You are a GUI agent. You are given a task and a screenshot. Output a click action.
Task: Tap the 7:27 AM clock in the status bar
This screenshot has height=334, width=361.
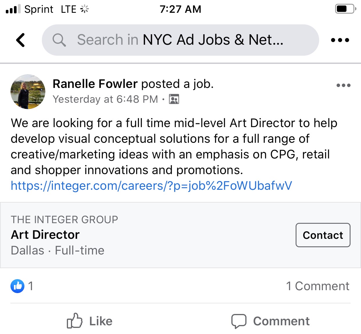point(180,9)
